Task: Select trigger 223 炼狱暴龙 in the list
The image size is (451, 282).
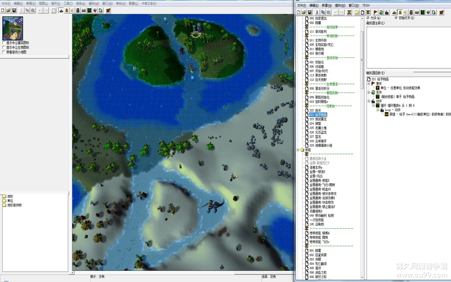Action: (320, 119)
